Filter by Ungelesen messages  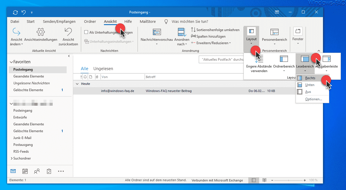click(103, 69)
